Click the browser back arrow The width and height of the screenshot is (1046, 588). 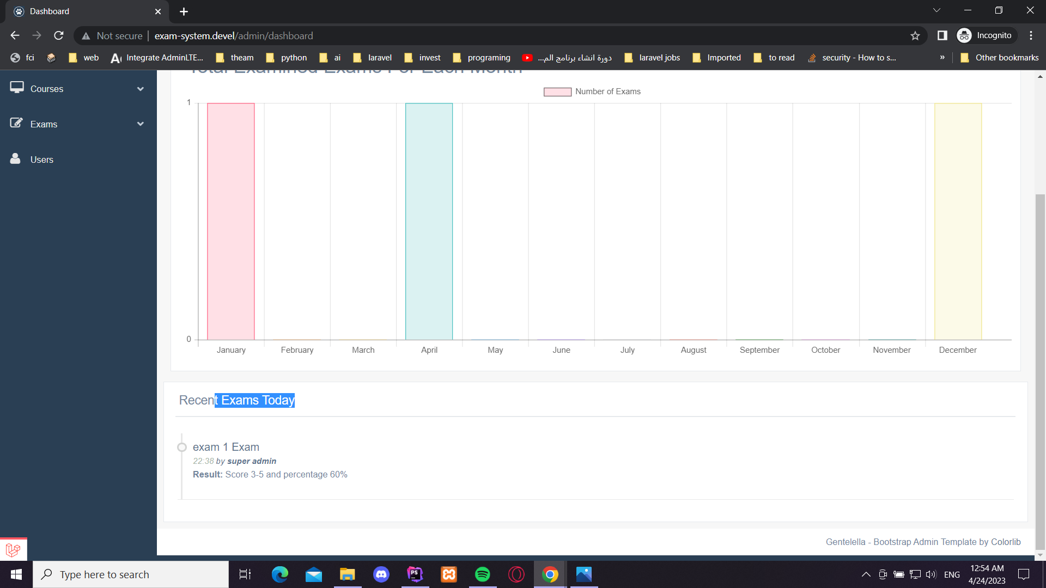tap(15, 35)
